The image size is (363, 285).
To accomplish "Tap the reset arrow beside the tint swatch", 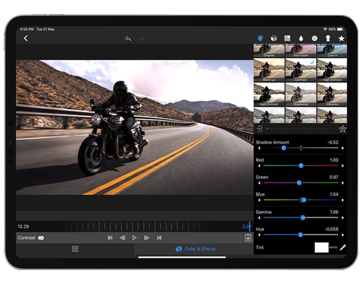I will (333, 247).
